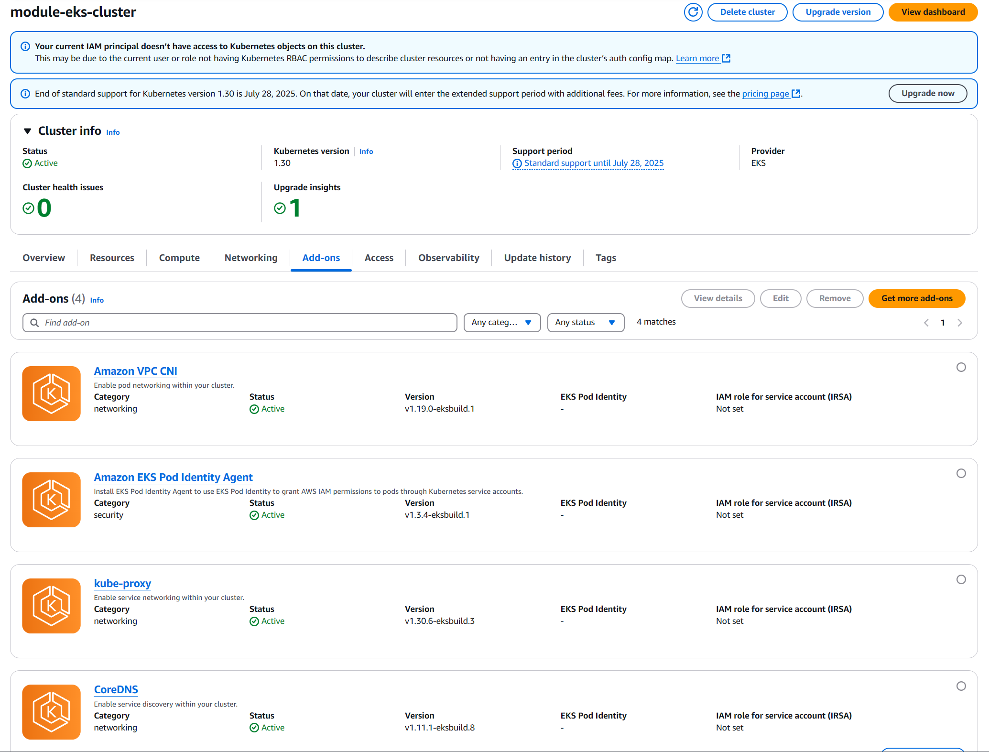Viewport: 989px width, 752px height.
Task: Click the Remove add-on button
Action: coord(835,299)
